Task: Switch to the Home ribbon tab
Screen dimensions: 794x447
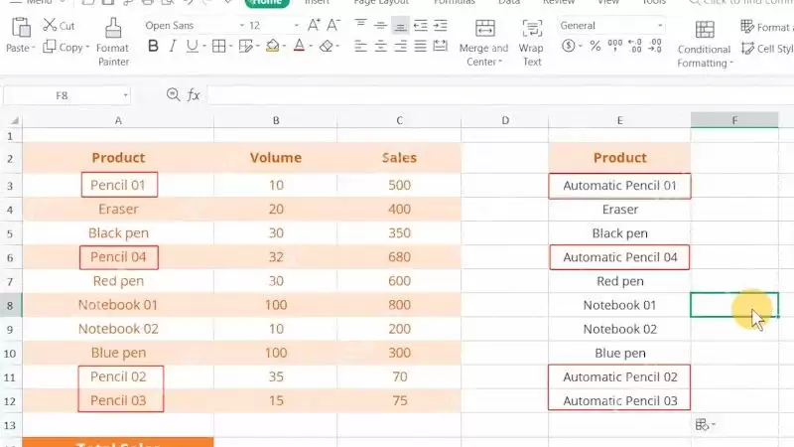Action: [x=266, y=3]
